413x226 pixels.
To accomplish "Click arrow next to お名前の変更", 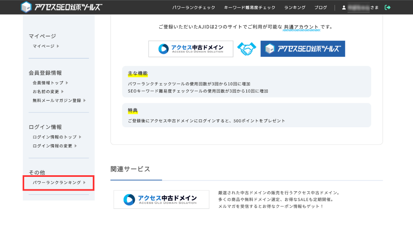I will pyautogui.click(x=63, y=91).
